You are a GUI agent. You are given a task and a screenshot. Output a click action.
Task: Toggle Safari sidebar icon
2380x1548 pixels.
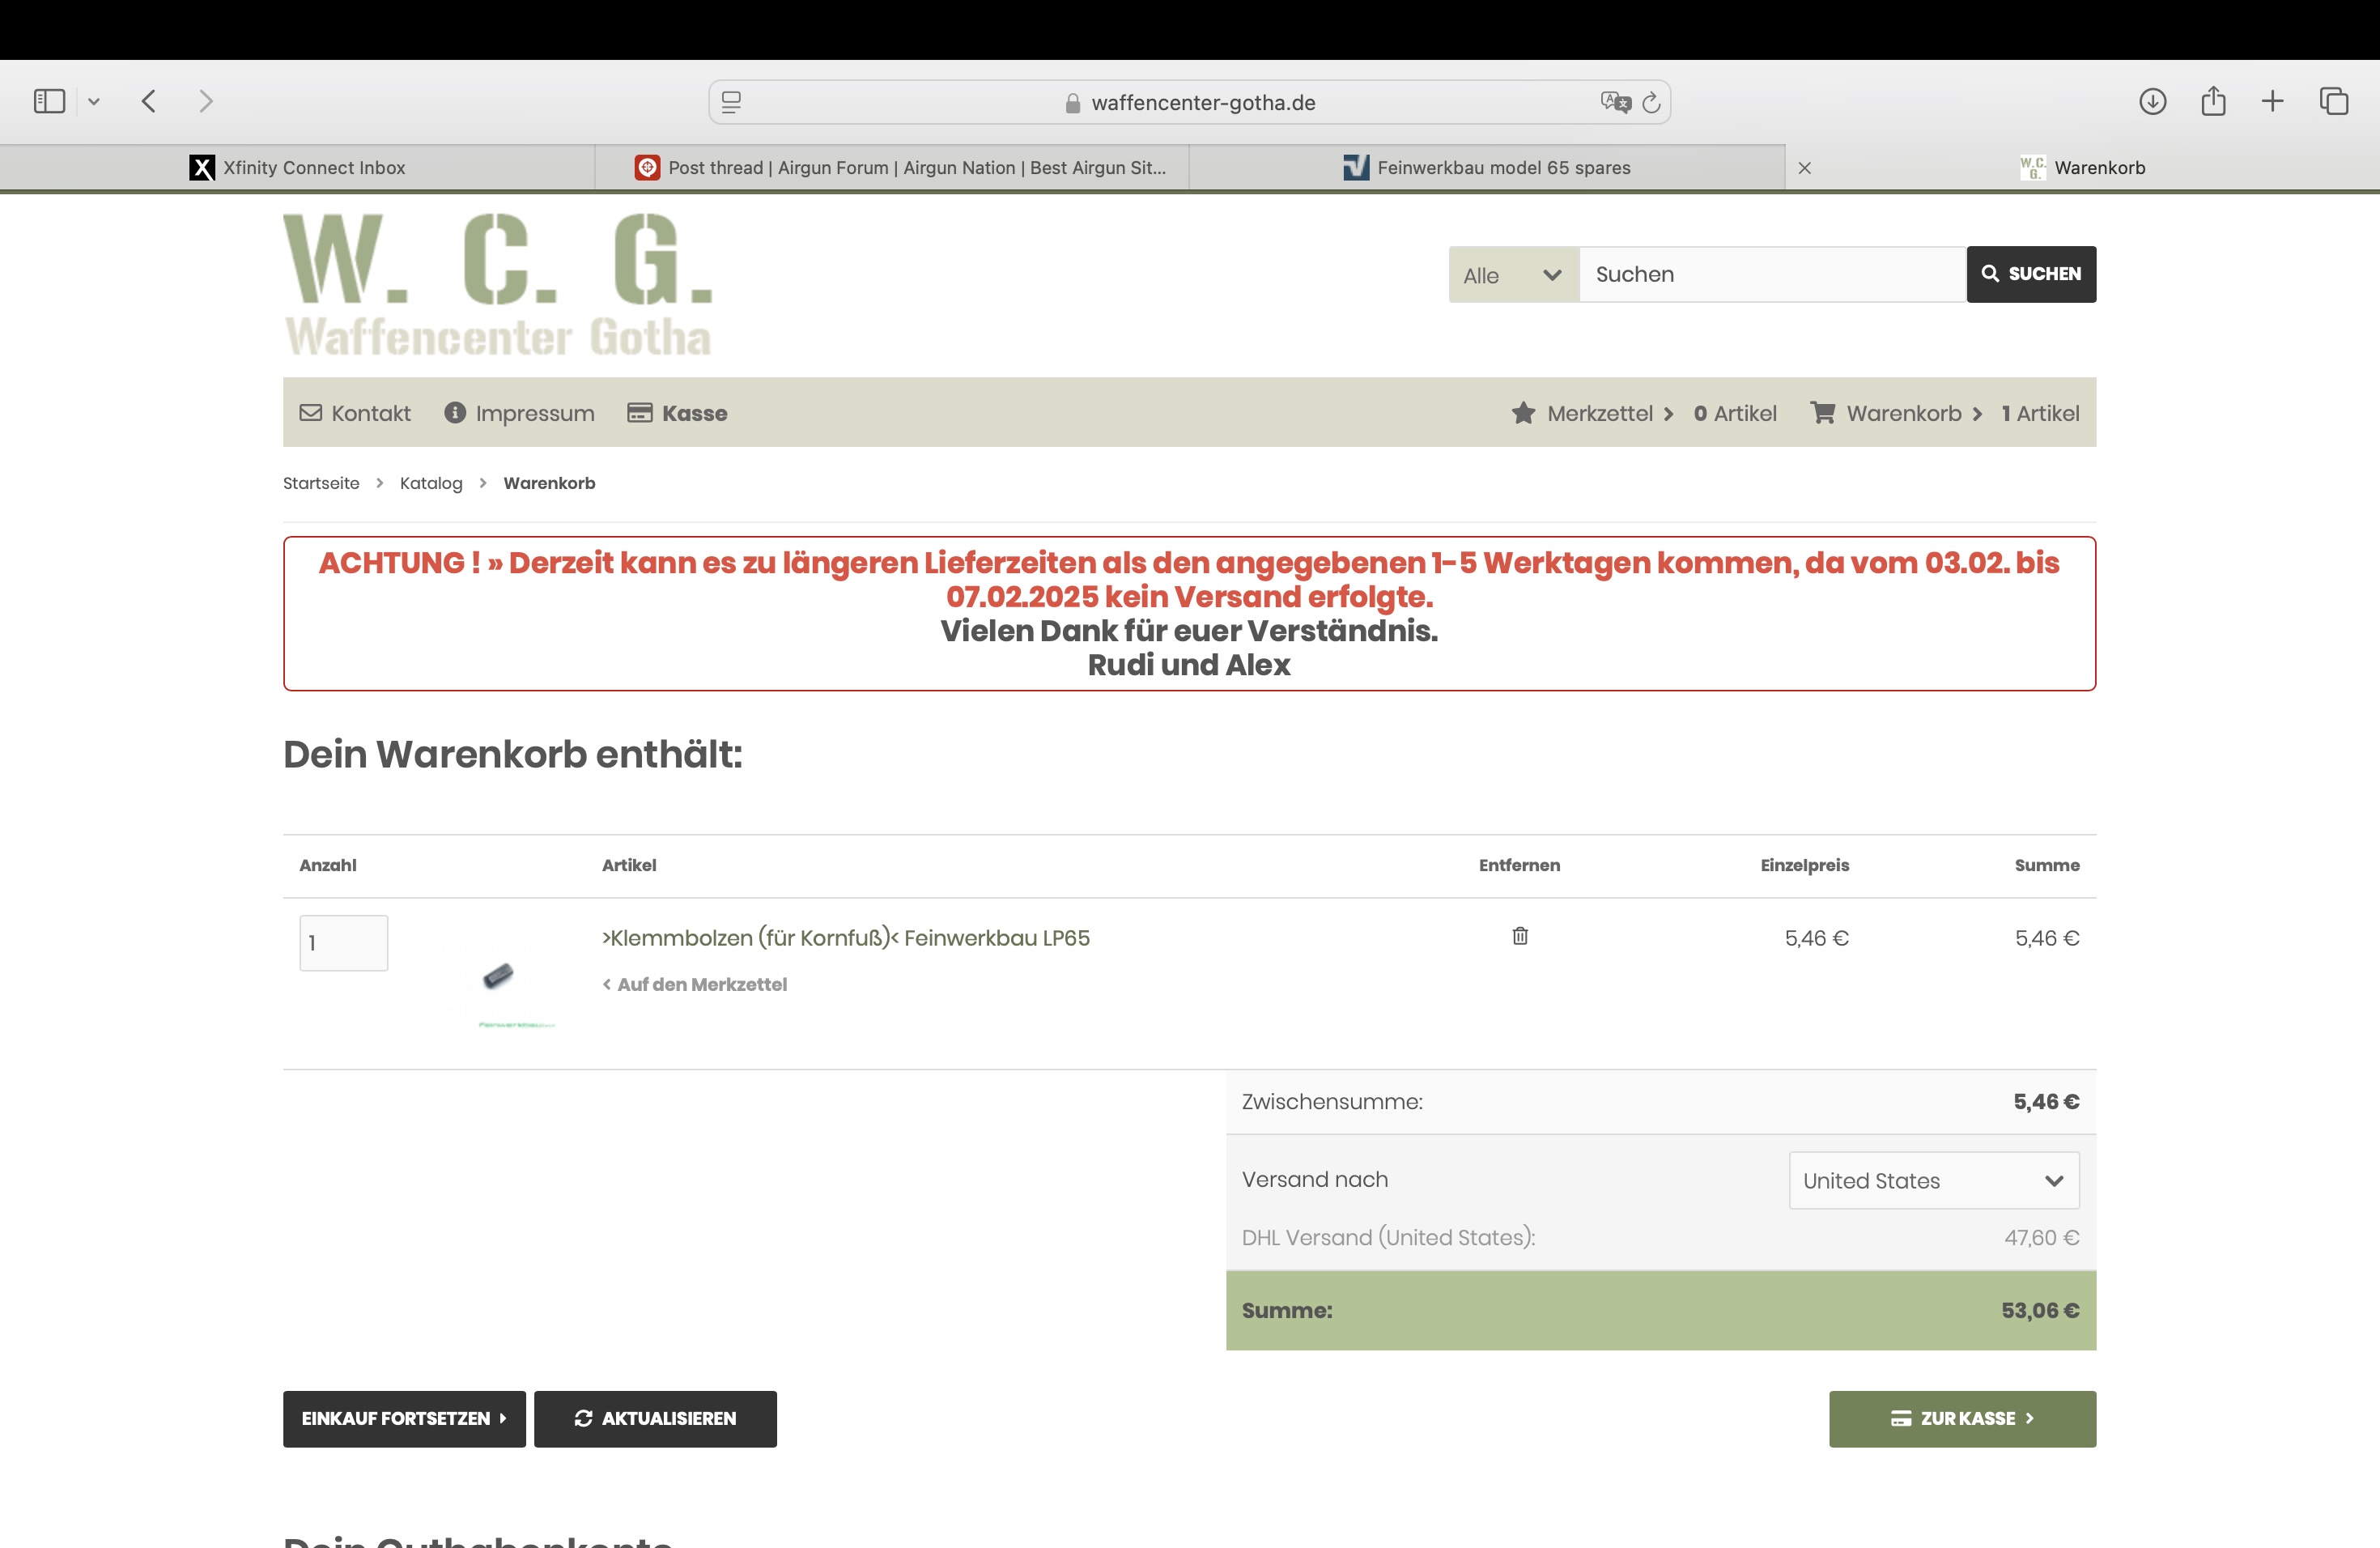point(49,101)
